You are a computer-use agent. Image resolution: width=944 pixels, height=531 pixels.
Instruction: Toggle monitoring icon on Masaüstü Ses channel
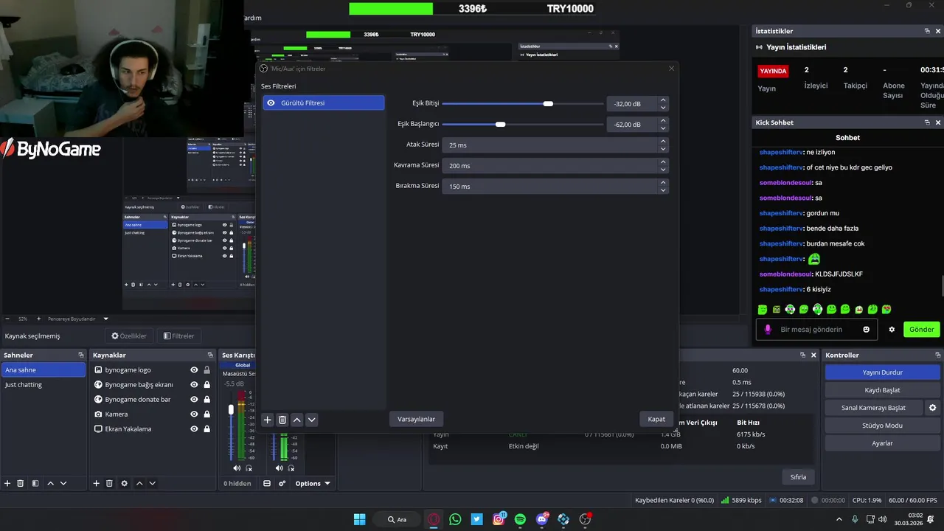coord(249,468)
